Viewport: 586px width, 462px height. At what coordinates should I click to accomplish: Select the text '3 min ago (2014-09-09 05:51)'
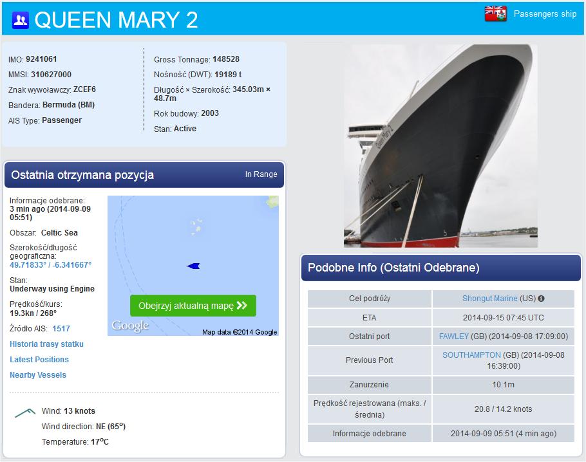[50, 213]
